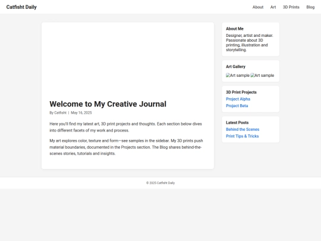Image resolution: width=321 pixels, height=241 pixels.
Task: Open the Blog nav item
Action: 310,7
